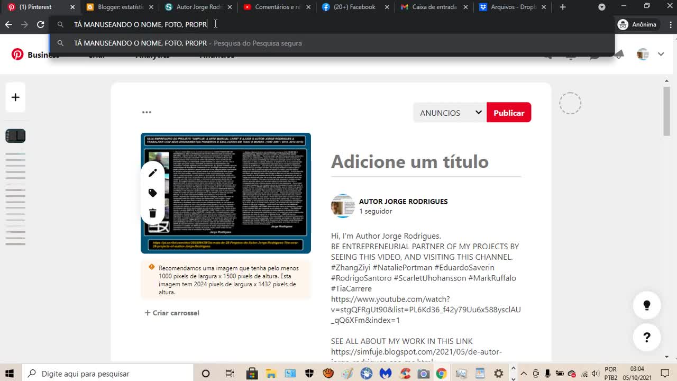Viewport: 677px width, 381px height.
Task: Click the Business label in Pinterest header
Action: coord(43,55)
